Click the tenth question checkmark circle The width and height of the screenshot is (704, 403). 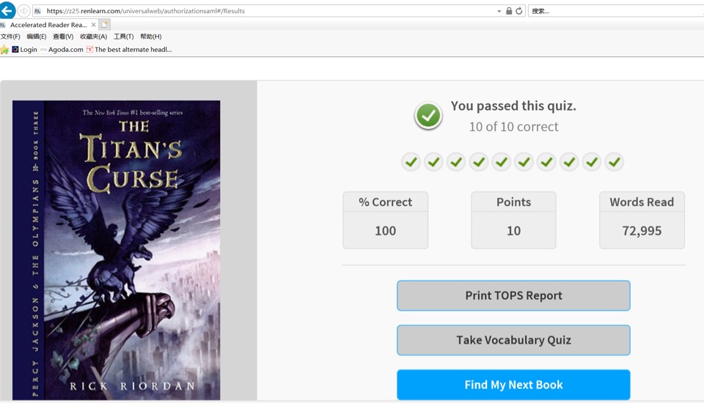615,162
